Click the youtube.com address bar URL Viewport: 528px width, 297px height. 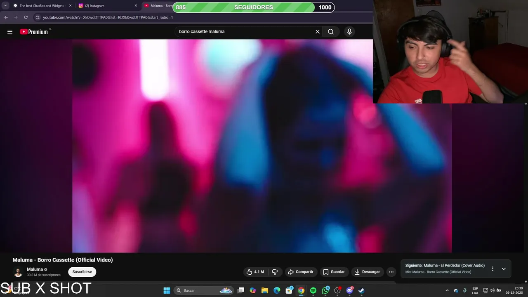click(x=108, y=17)
